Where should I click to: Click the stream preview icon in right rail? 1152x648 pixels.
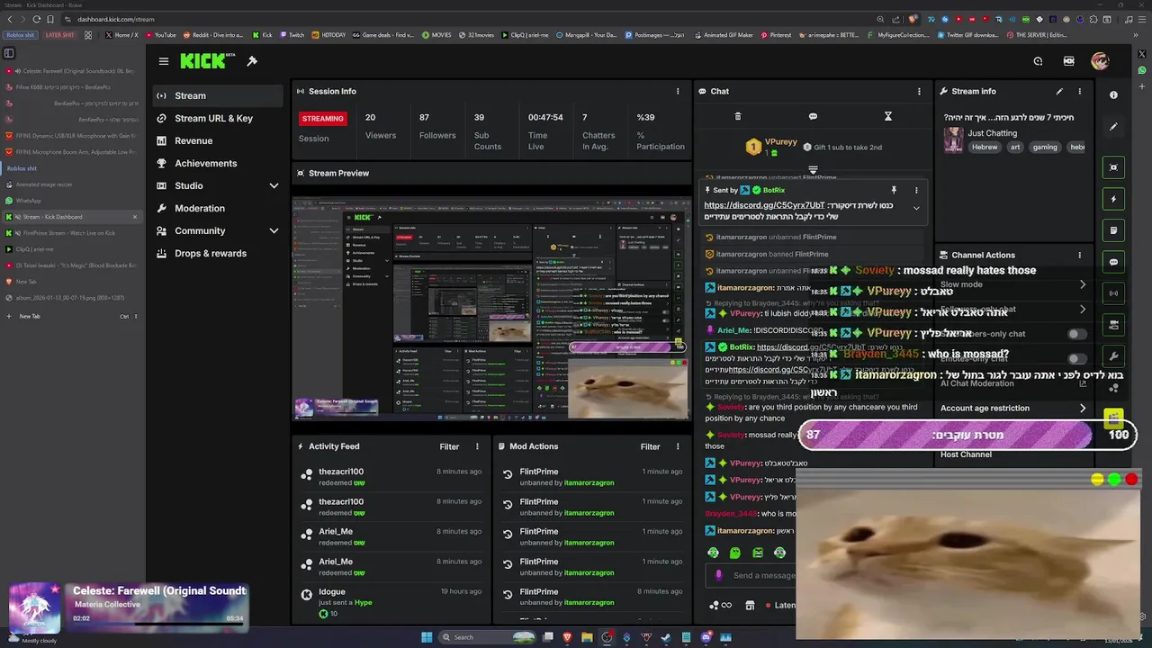coord(1113,167)
